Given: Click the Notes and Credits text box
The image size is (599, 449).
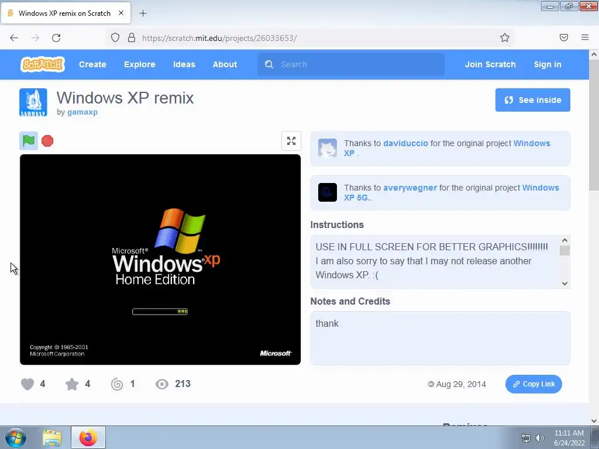Looking at the screenshot, I should (440, 339).
